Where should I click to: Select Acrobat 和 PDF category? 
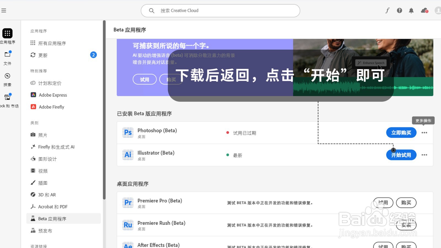click(x=53, y=207)
